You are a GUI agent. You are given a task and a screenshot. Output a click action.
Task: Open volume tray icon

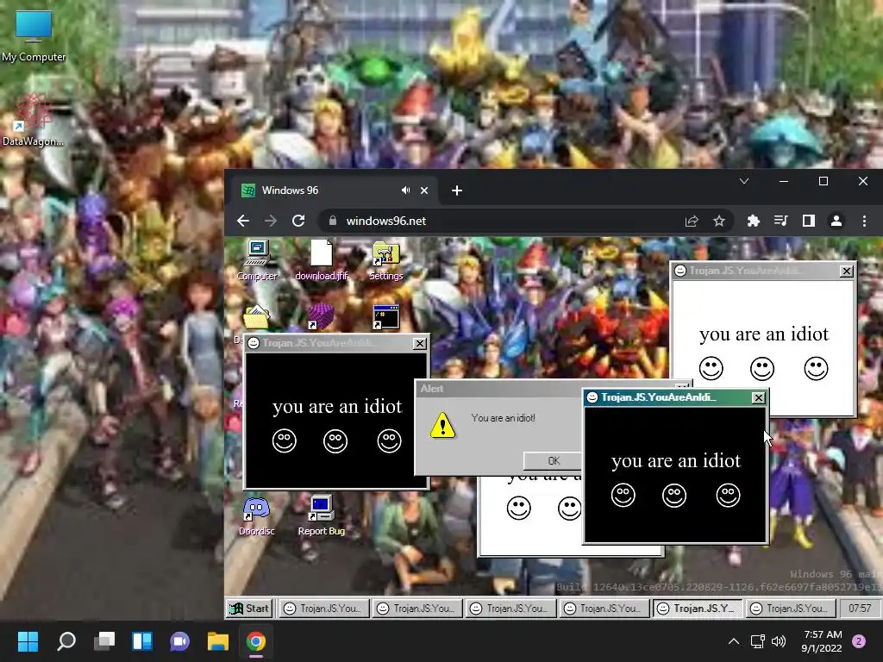pyautogui.click(x=779, y=641)
